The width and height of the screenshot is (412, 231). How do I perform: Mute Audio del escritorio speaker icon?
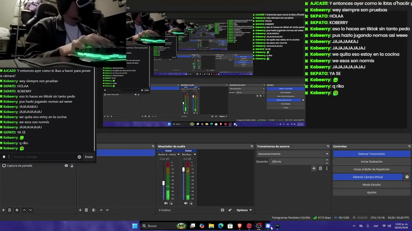pyautogui.click(x=166, y=203)
